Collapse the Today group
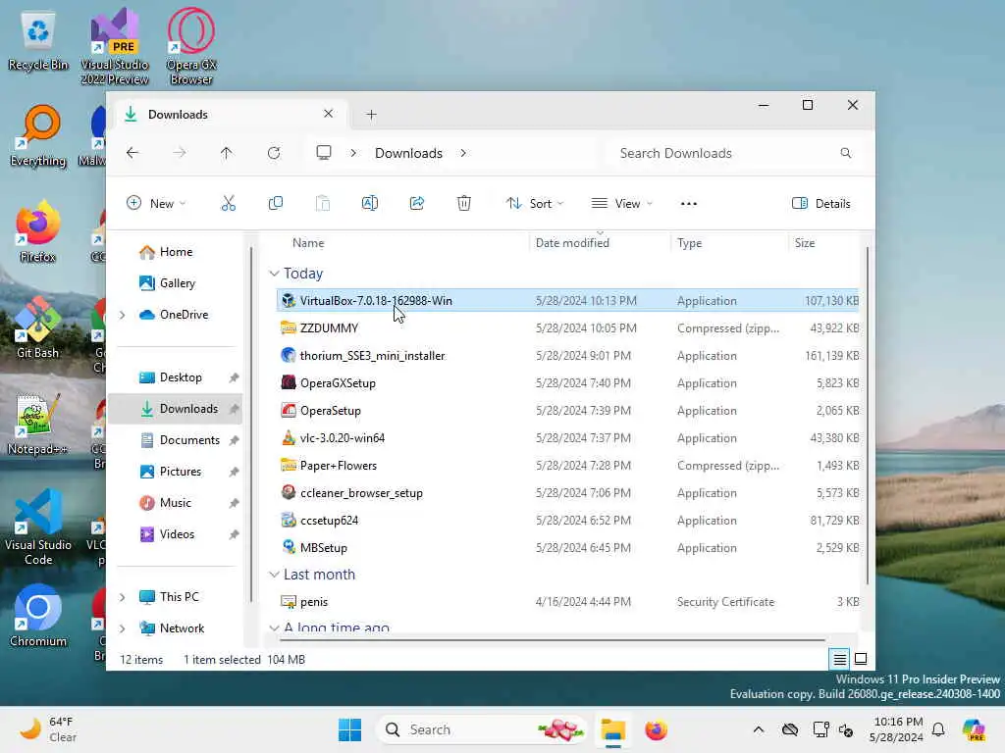 (275, 274)
